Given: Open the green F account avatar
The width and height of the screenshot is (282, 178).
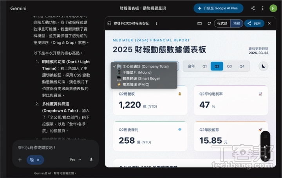Looking at the screenshot, I should pyautogui.click(x=273, y=8).
